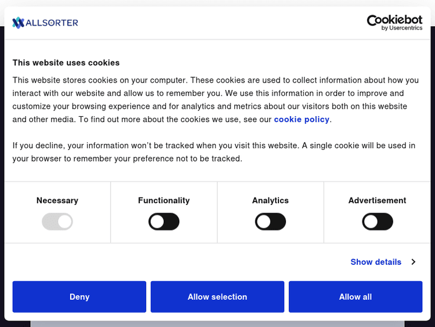Select the Functionality category label

(164, 200)
